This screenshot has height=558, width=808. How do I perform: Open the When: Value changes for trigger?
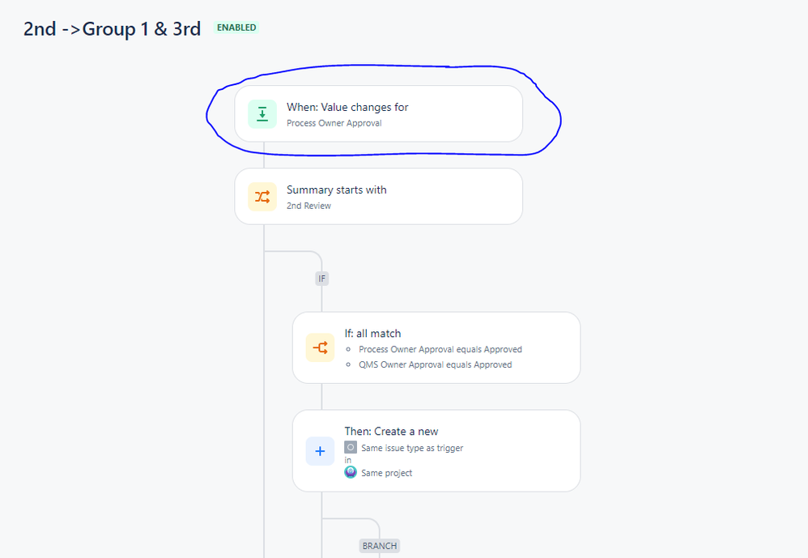coord(379,114)
